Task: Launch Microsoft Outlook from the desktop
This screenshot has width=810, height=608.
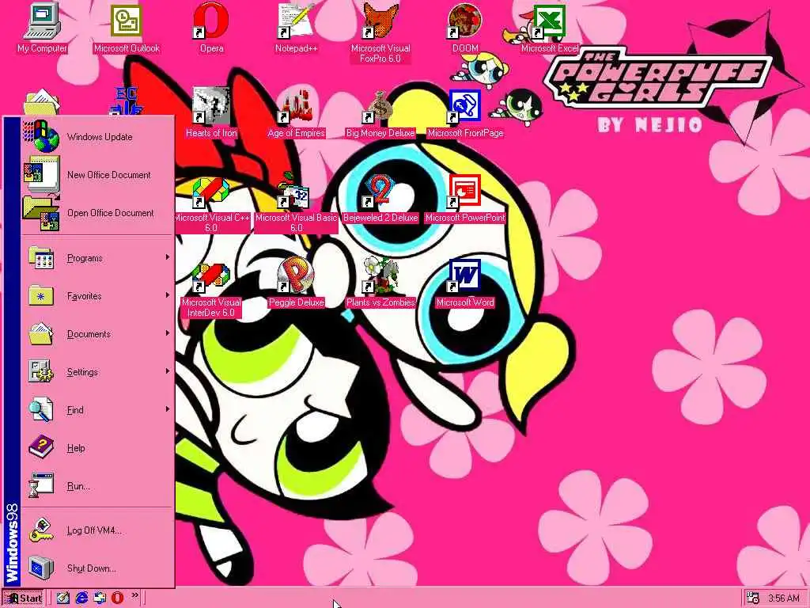Action: (127, 28)
